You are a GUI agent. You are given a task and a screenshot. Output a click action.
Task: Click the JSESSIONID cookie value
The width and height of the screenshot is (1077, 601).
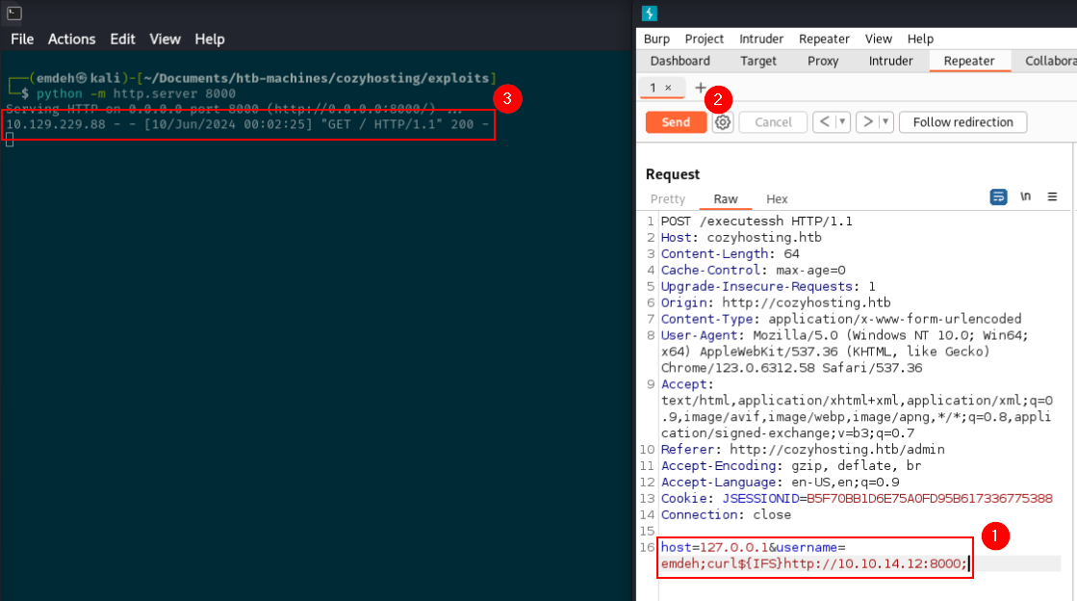tap(929, 499)
